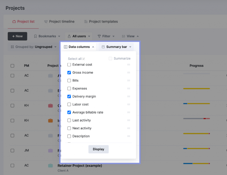Open the Summary bar dropdown

[116, 47]
